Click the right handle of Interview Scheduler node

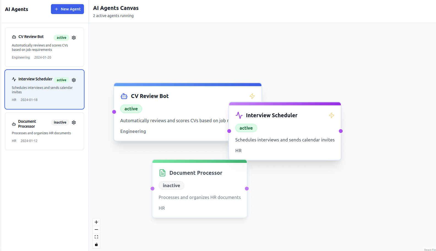341,131
